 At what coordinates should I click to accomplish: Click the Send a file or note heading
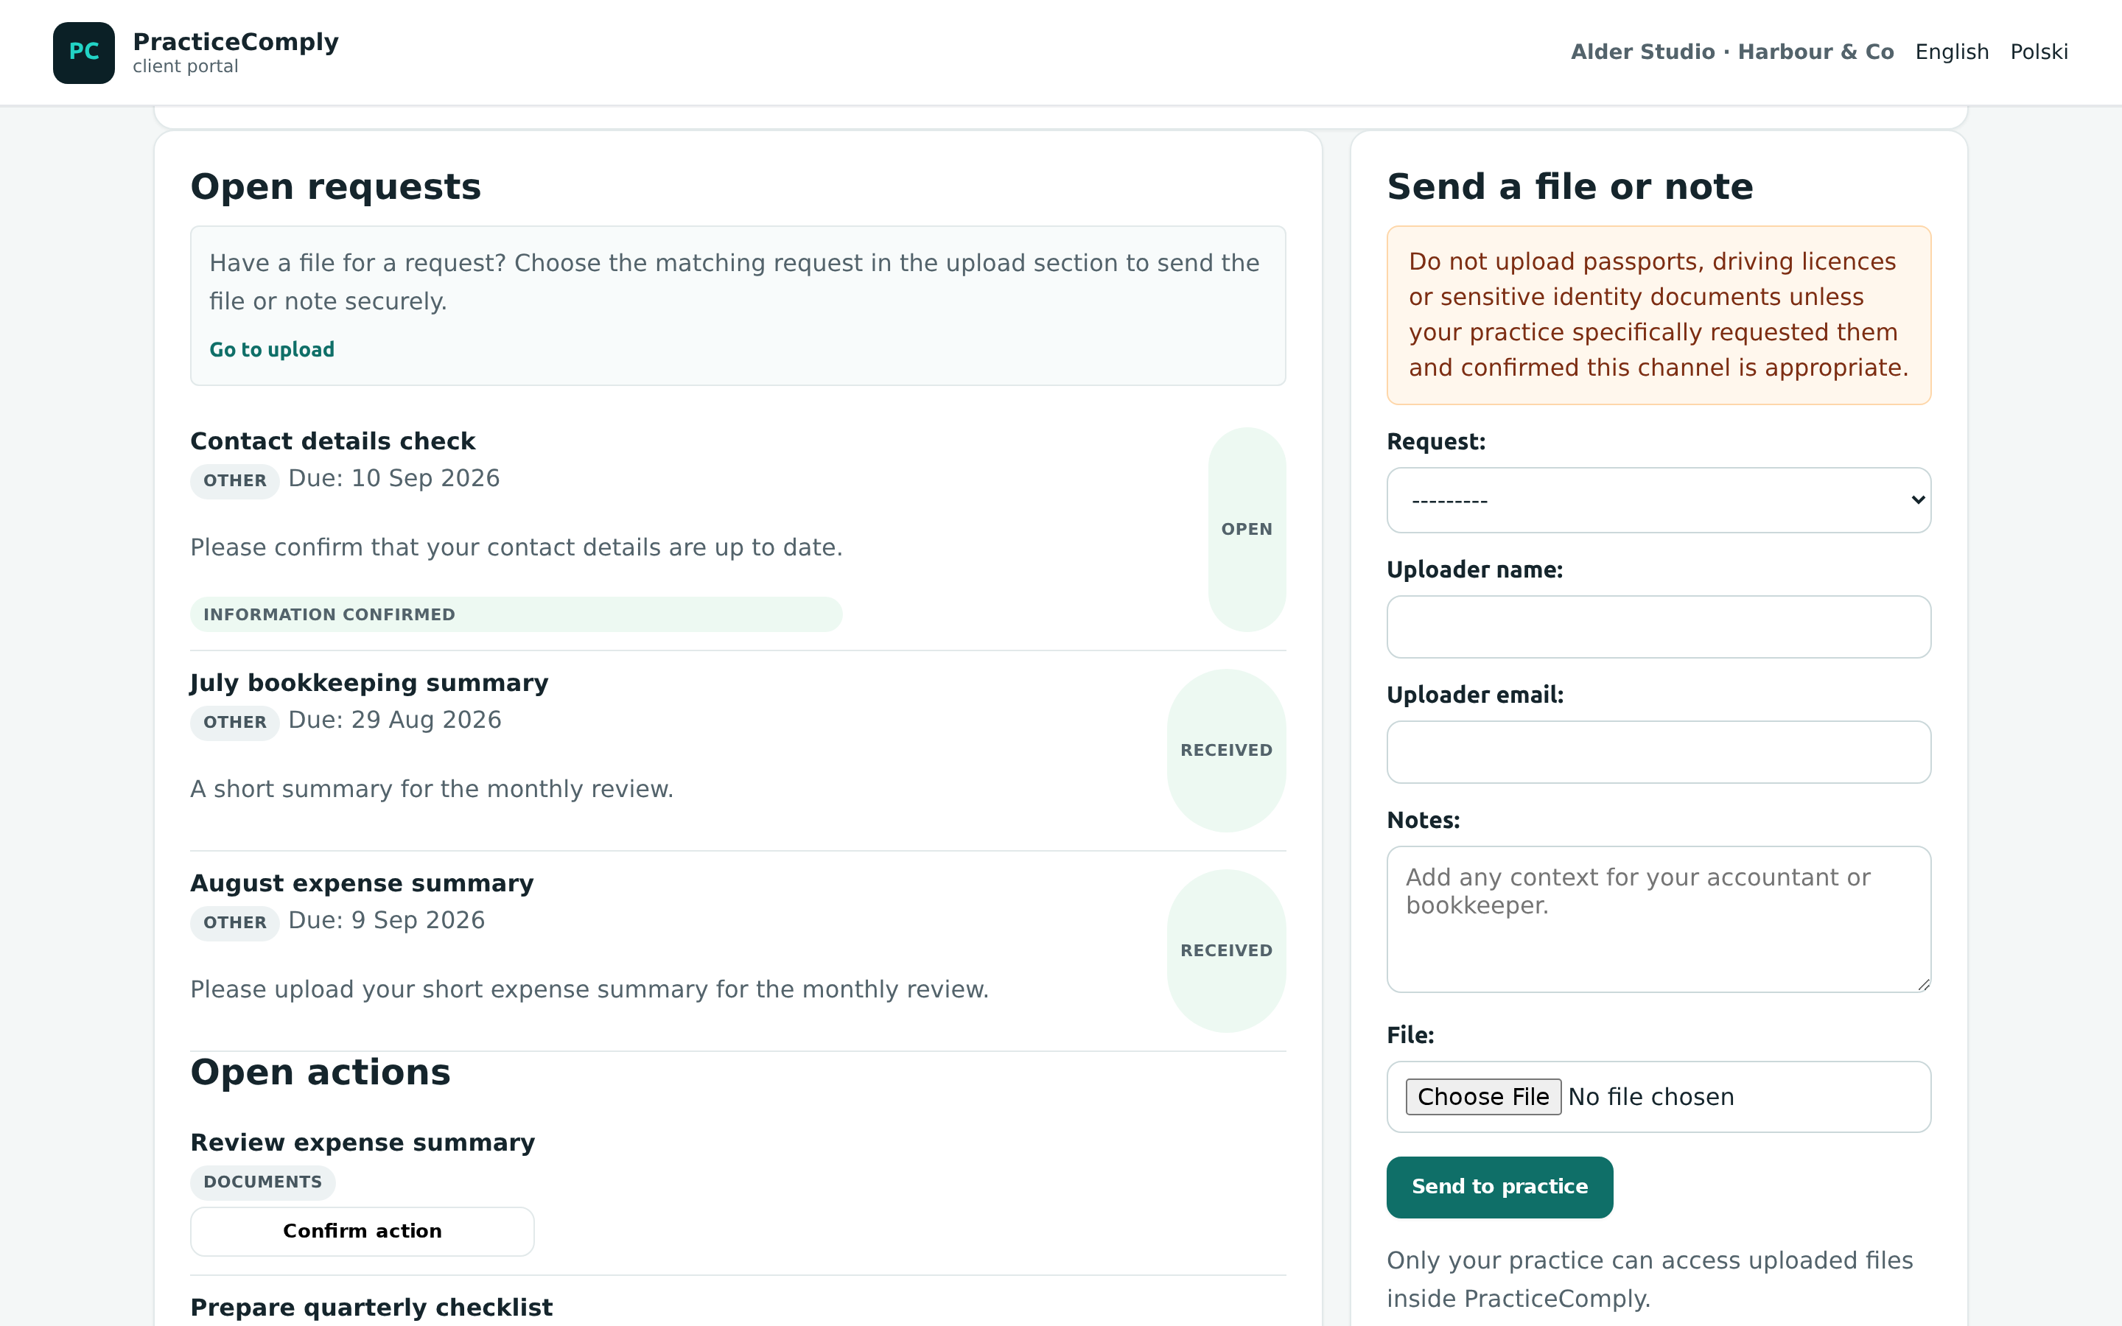pyautogui.click(x=1569, y=187)
